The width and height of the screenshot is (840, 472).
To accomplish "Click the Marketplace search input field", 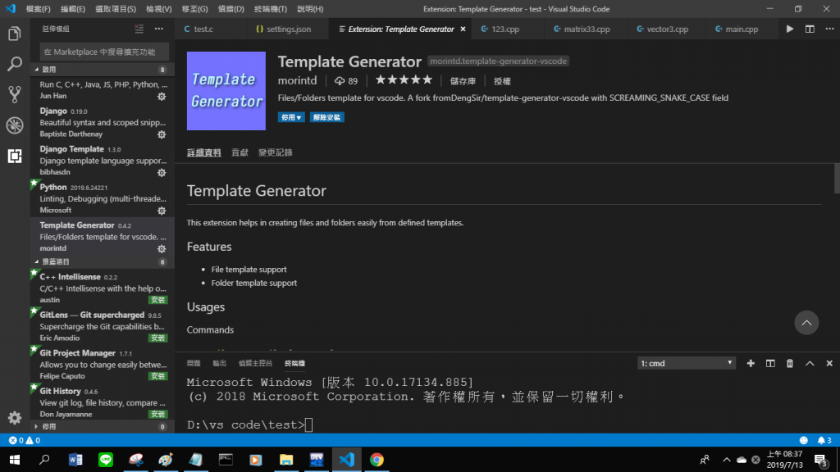I will [x=104, y=52].
